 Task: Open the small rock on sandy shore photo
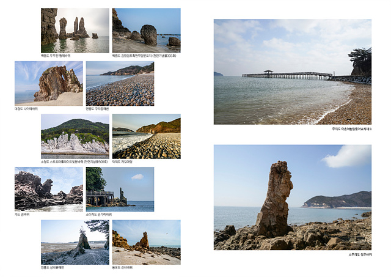coord(146,242)
